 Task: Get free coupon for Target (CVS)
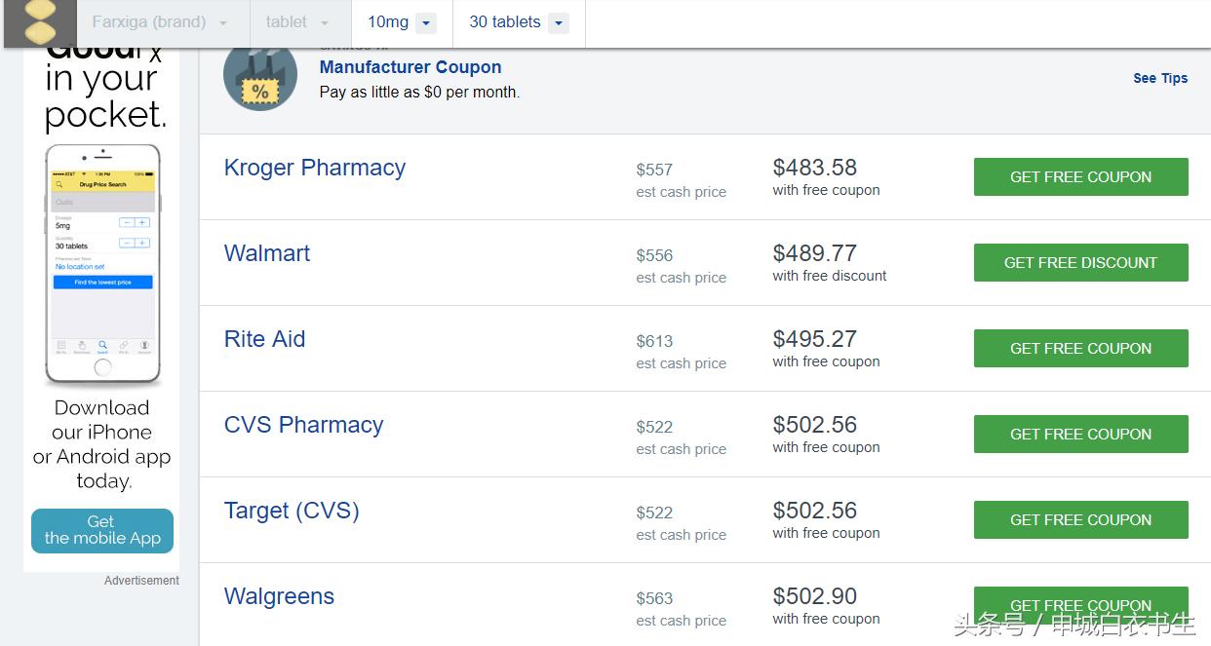click(1080, 520)
